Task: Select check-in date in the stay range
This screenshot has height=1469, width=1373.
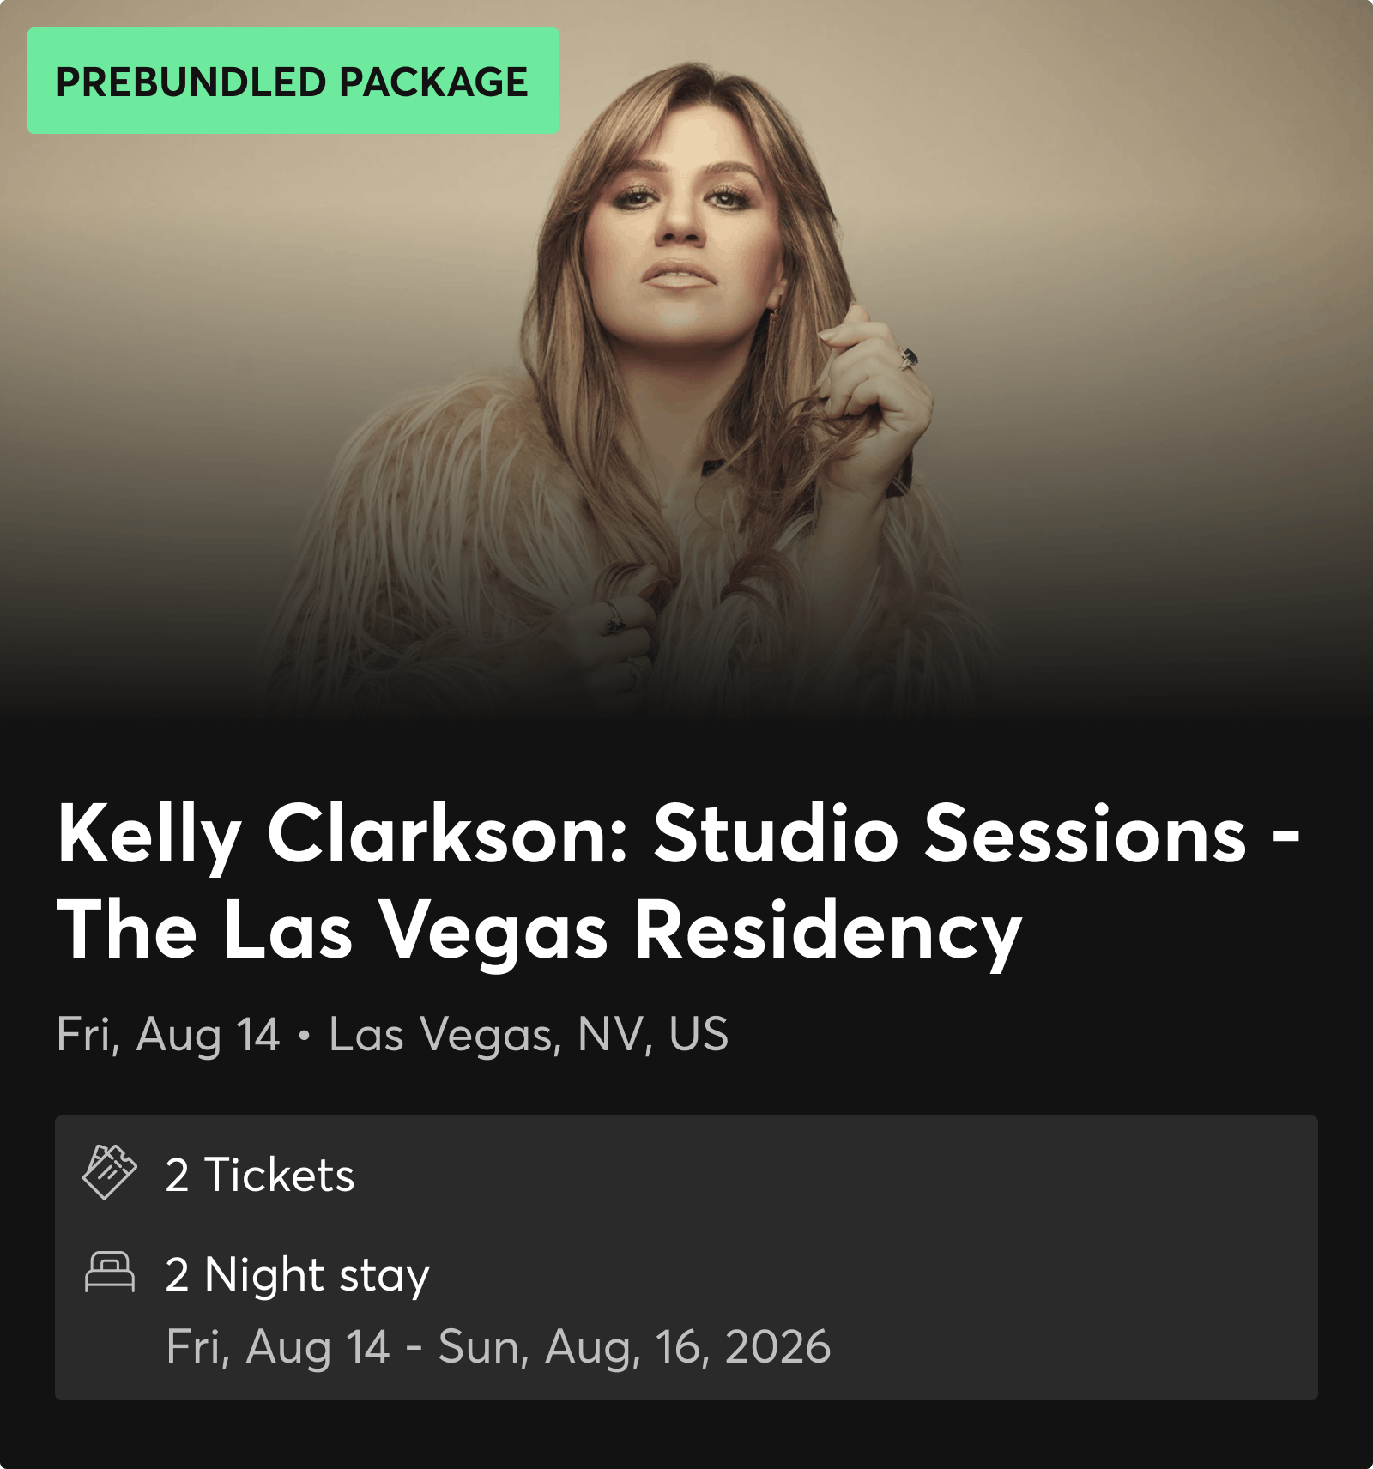Action: [x=277, y=1346]
